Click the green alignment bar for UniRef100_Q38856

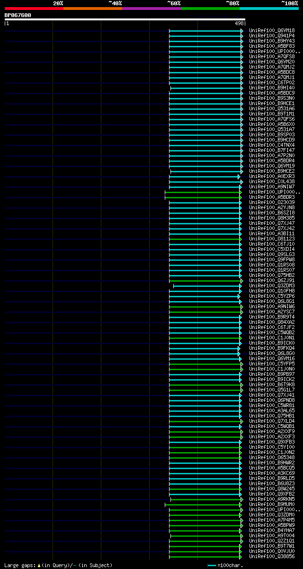click(205, 557)
